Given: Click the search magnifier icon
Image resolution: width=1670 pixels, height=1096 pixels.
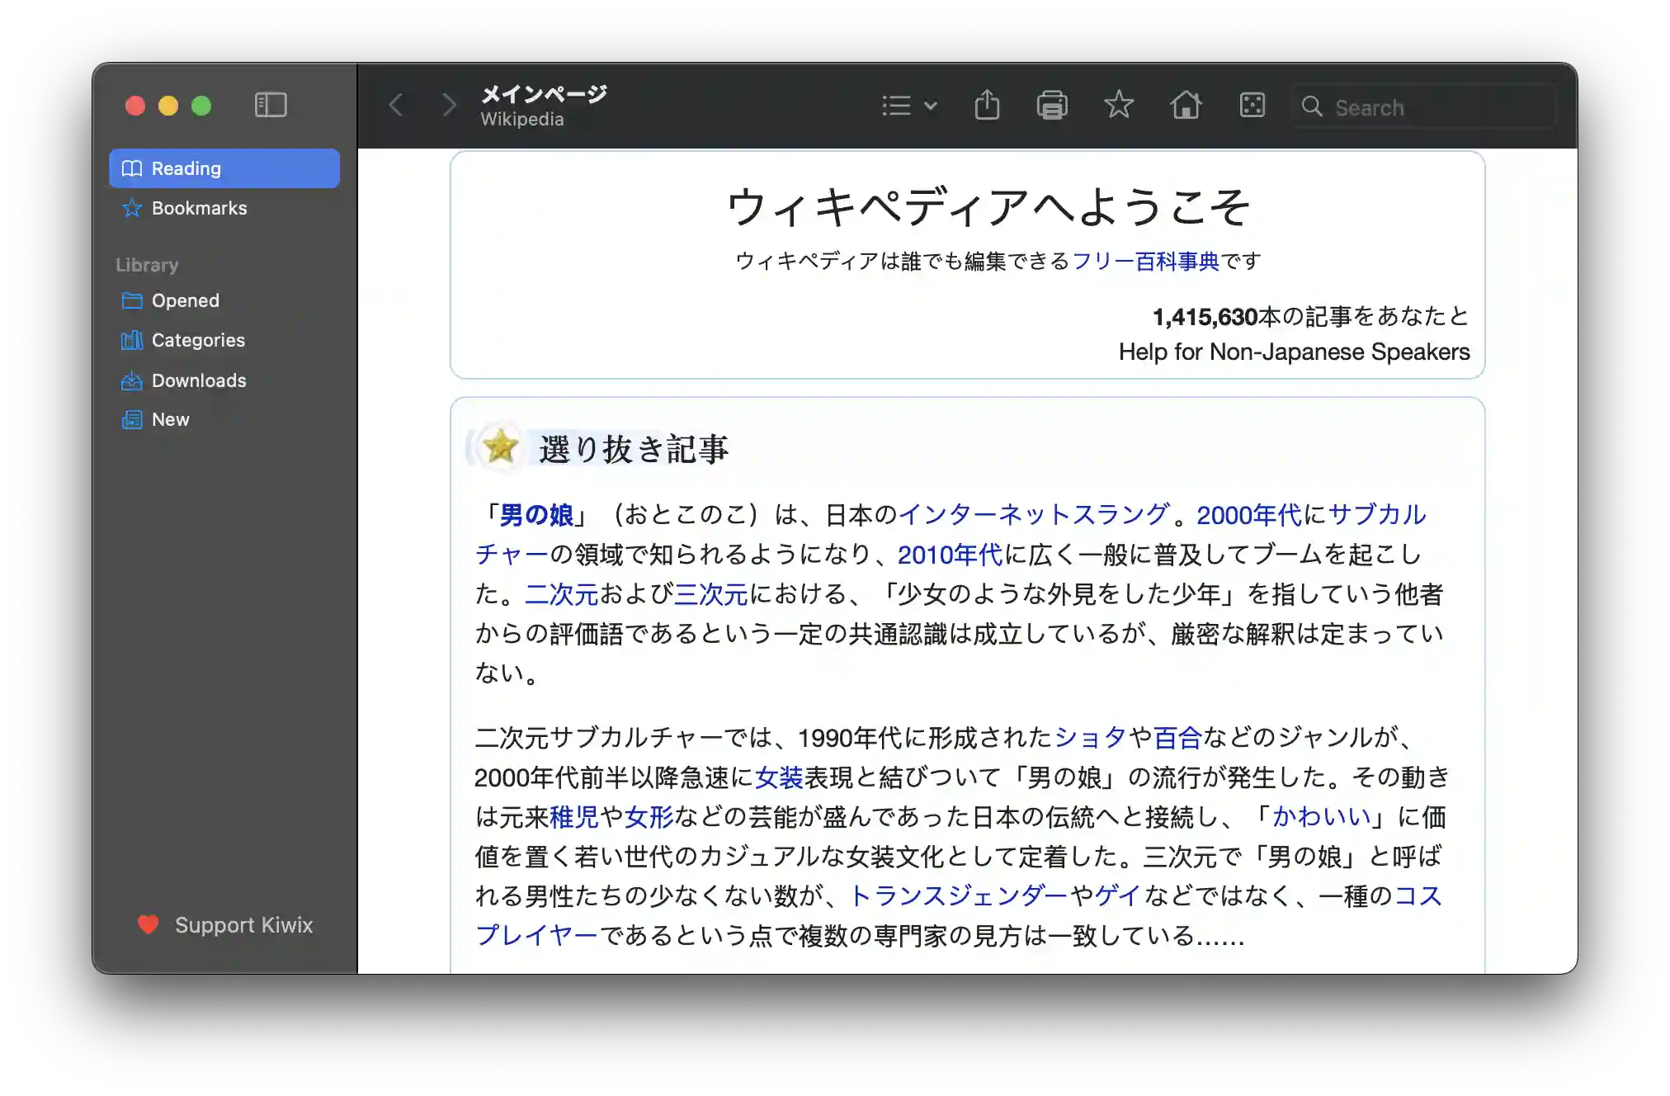Looking at the screenshot, I should pos(1312,106).
